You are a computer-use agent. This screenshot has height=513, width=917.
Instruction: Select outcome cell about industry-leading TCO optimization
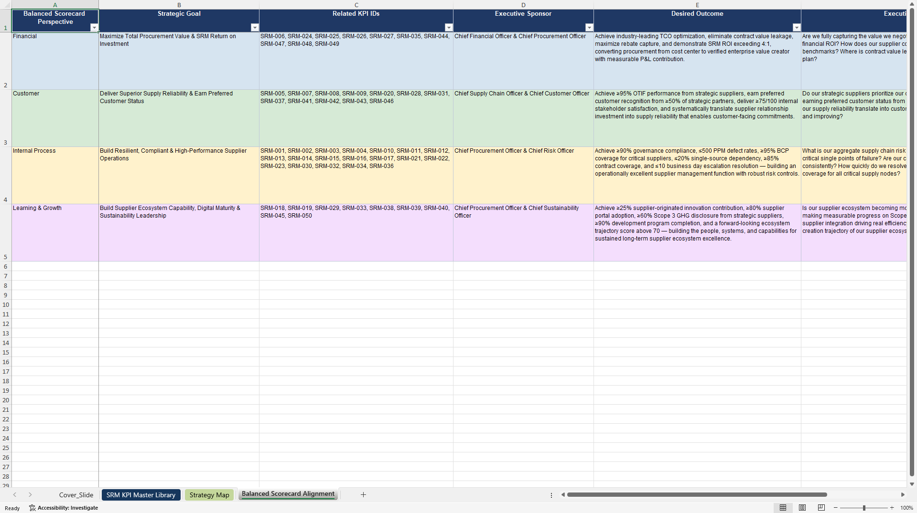pyautogui.click(x=697, y=61)
